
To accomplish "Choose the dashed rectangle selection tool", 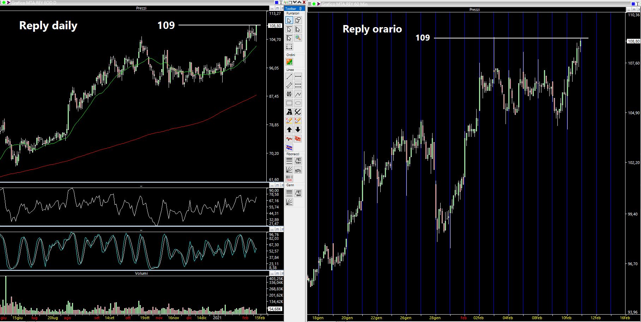I will 289,47.
